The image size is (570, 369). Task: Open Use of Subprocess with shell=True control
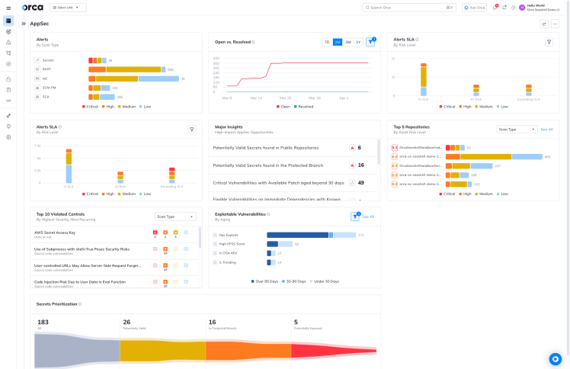[x=114, y=251]
